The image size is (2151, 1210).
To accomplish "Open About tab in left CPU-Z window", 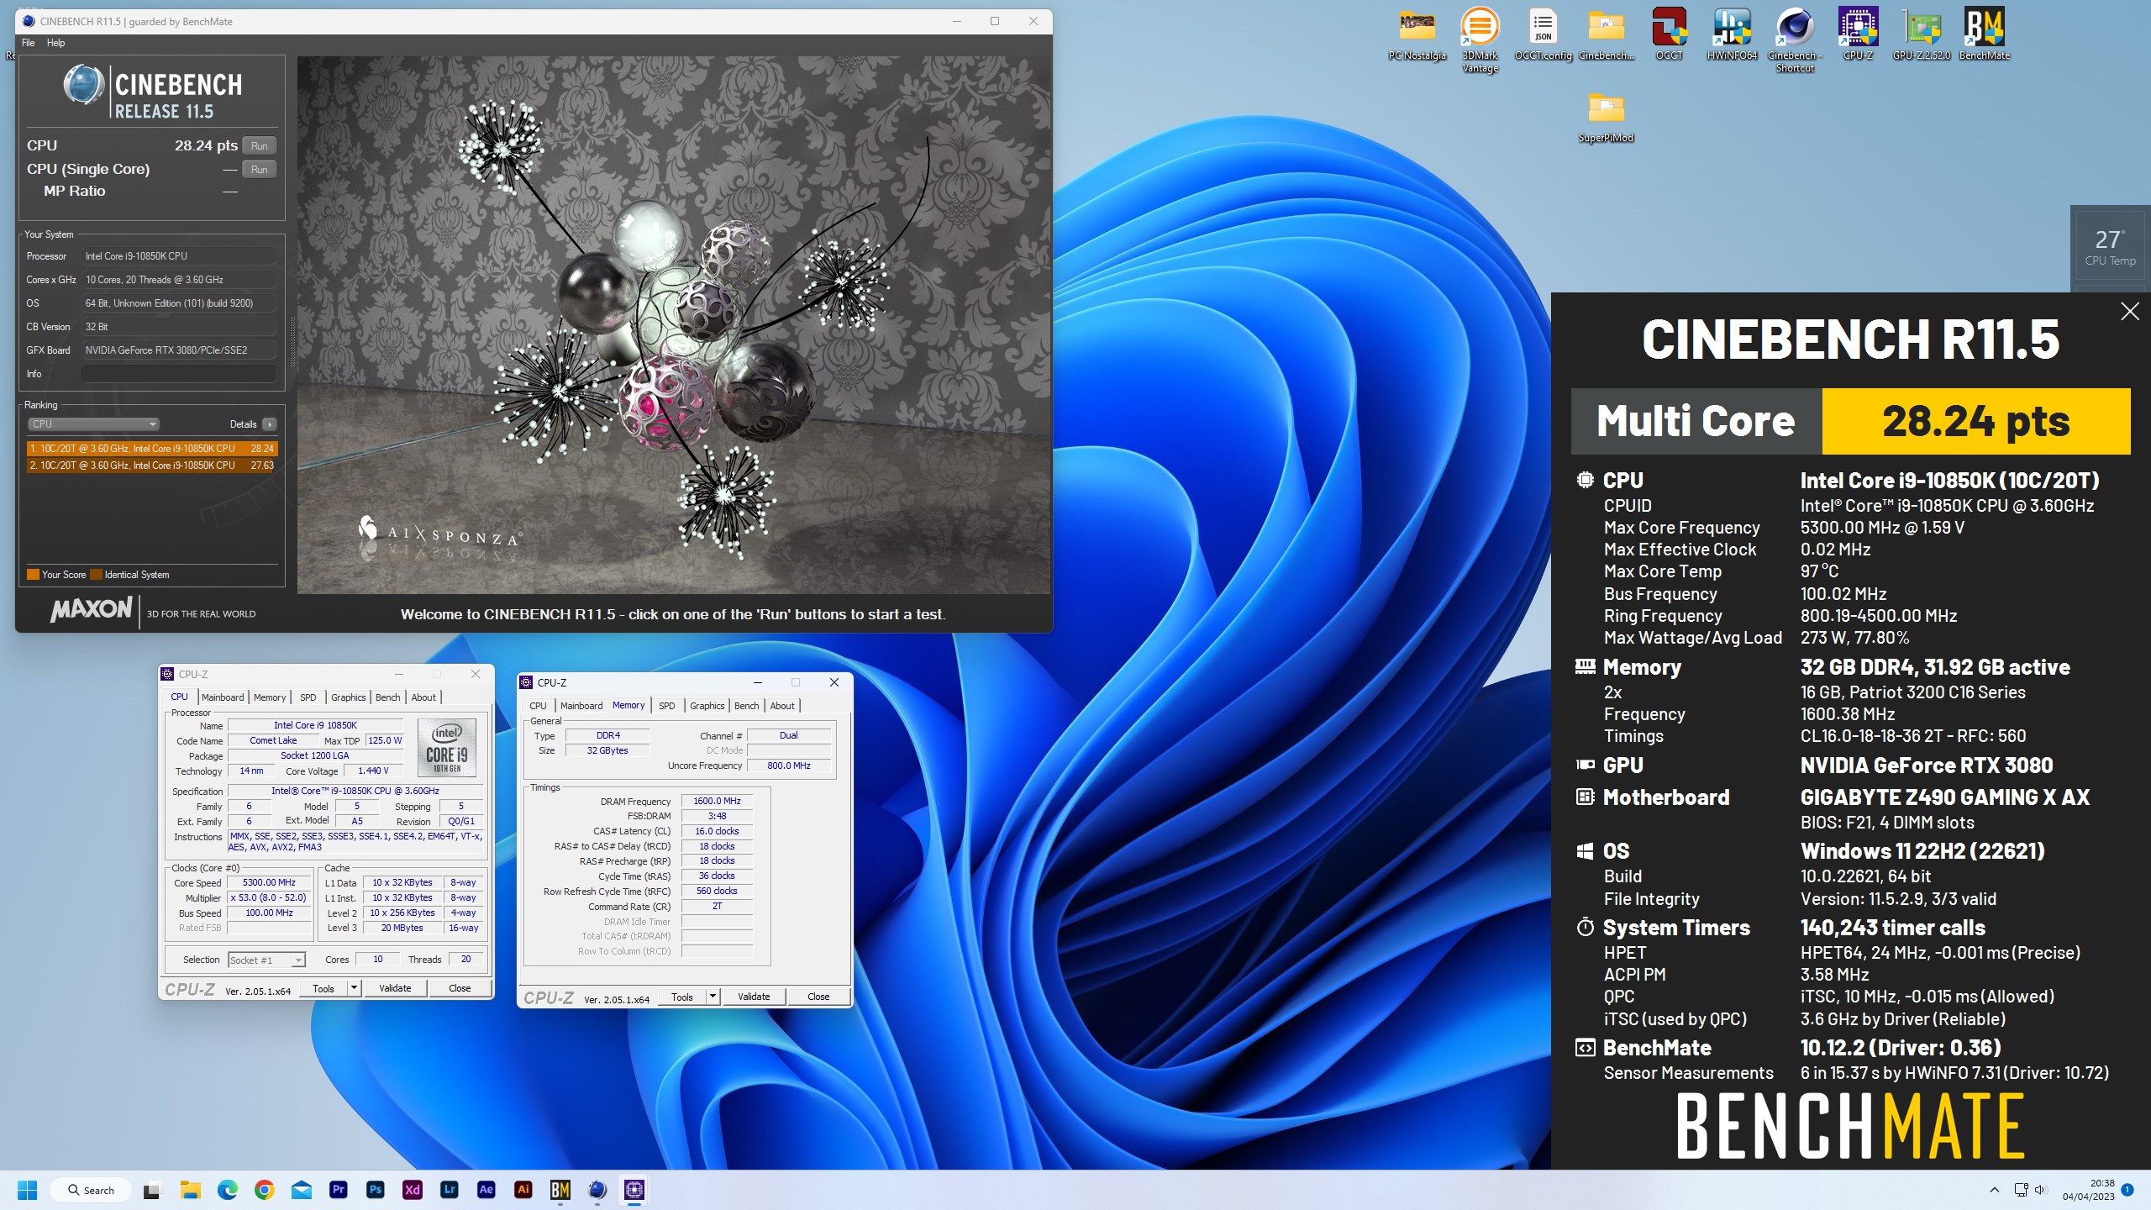I will [x=423, y=697].
